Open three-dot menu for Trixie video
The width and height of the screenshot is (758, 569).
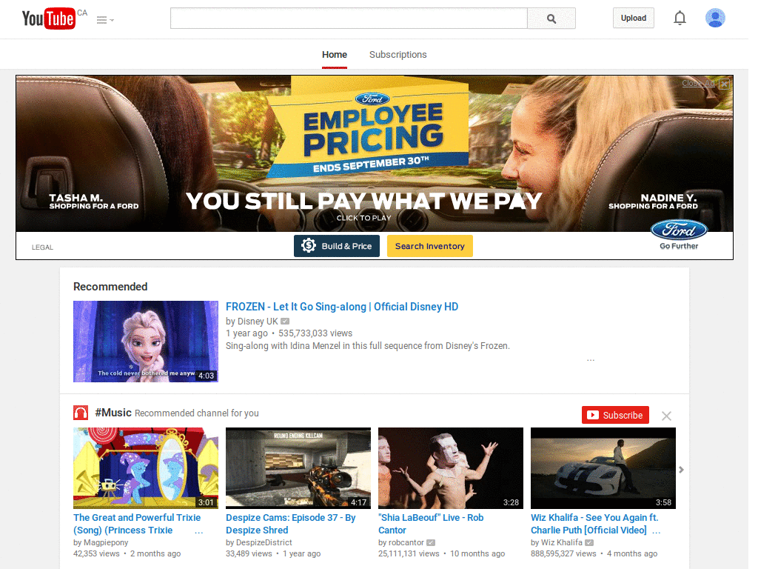click(198, 532)
